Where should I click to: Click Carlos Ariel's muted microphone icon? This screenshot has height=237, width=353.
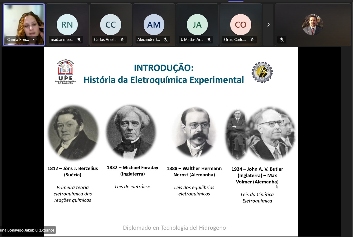click(122, 40)
